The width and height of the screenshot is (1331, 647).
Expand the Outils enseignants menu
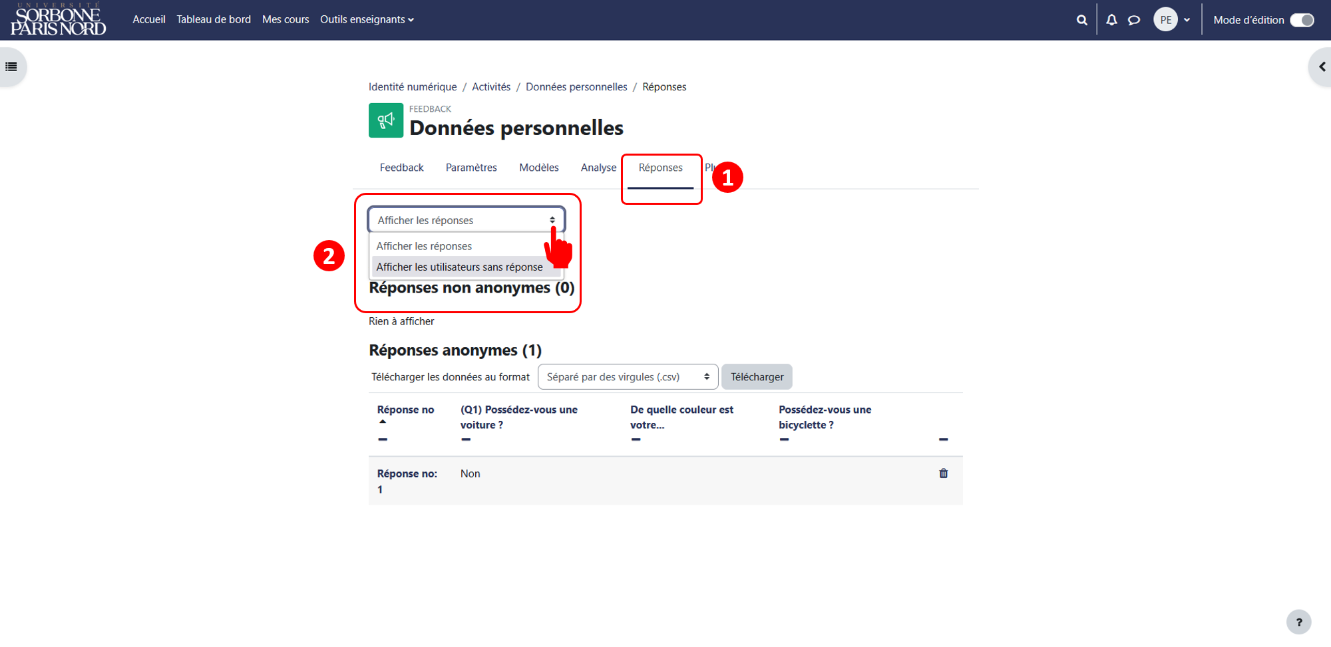click(367, 20)
